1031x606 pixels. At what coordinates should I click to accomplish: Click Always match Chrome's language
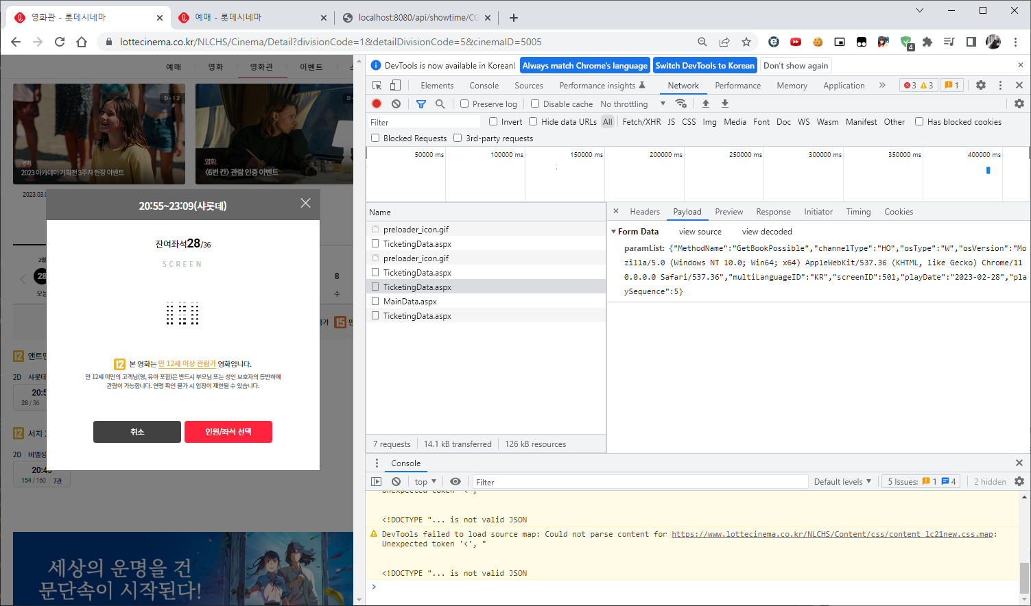585,65
